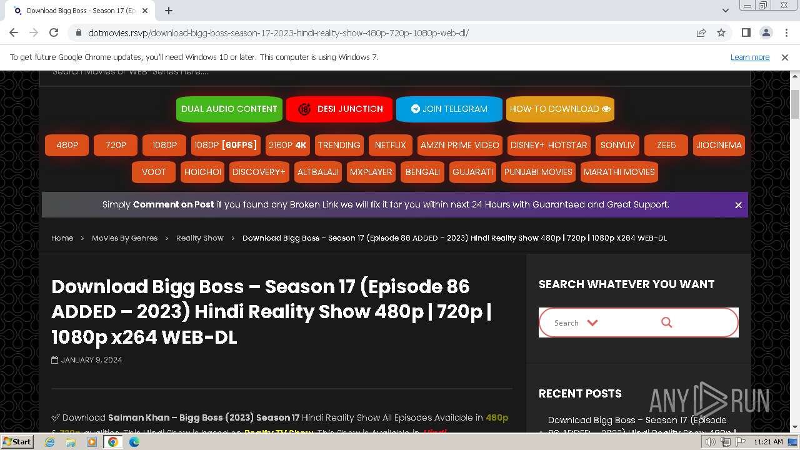Click the red magnifier search icon
The width and height of the screenshot is (800, 450).
pos(666,322)
